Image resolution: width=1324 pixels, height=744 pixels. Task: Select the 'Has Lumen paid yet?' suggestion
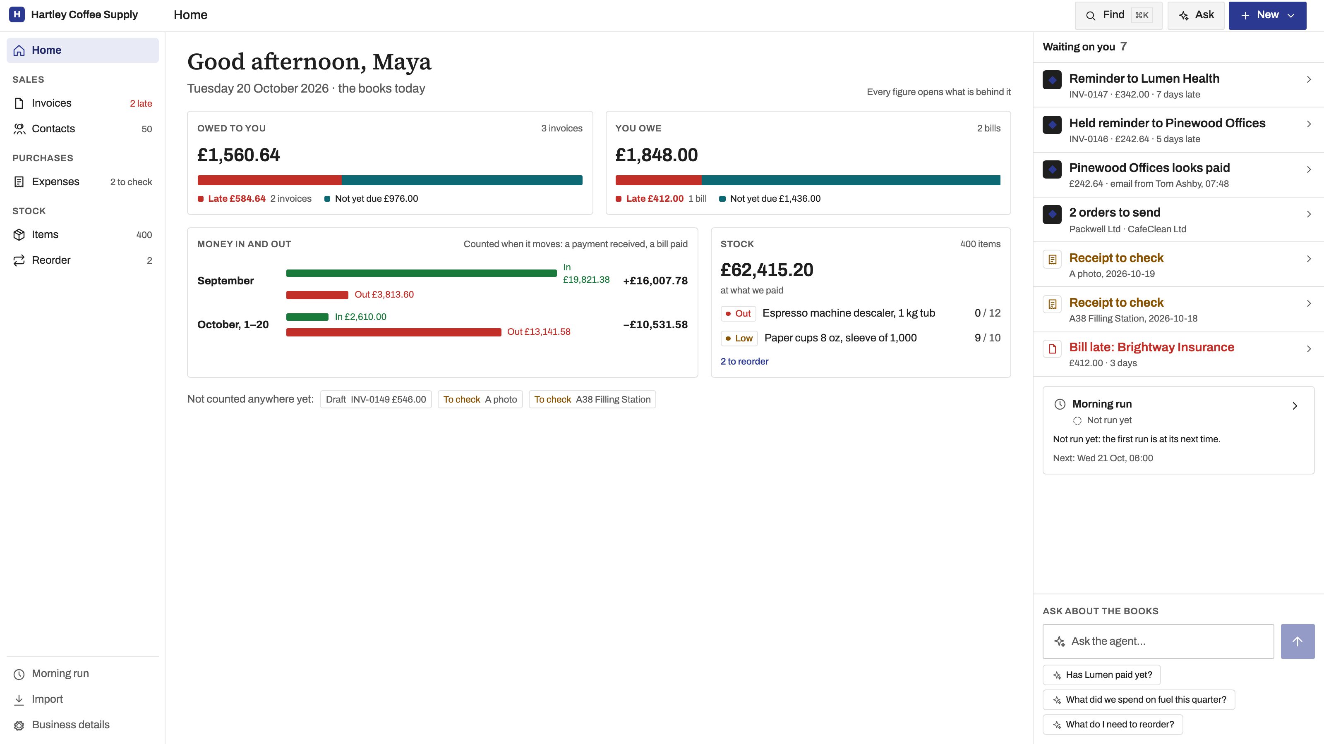[1101, 675]
